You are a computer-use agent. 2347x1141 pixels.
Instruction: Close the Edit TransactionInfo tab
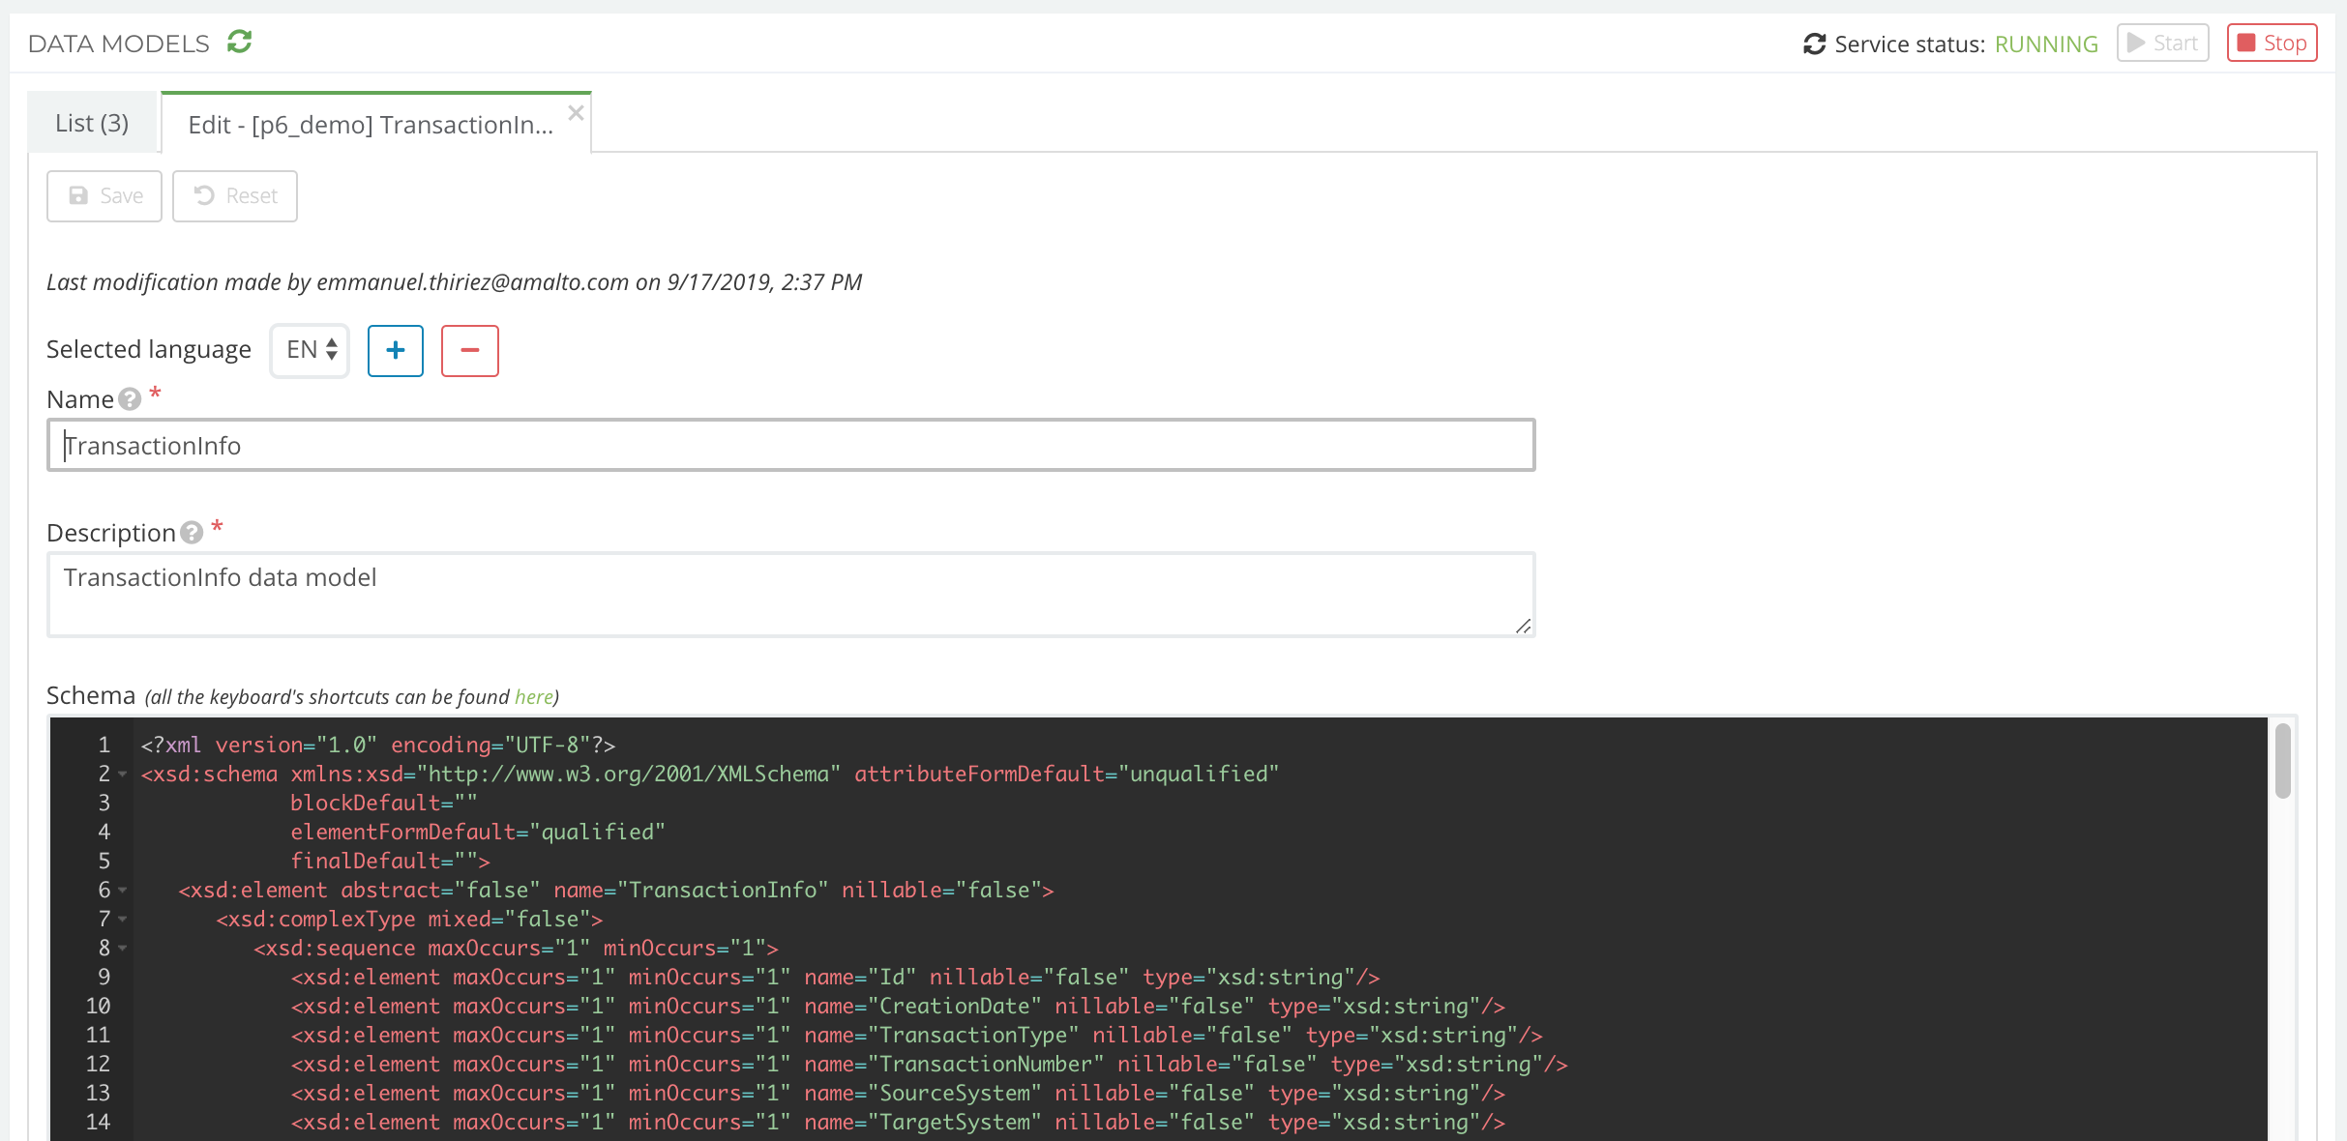pos(576,112)
